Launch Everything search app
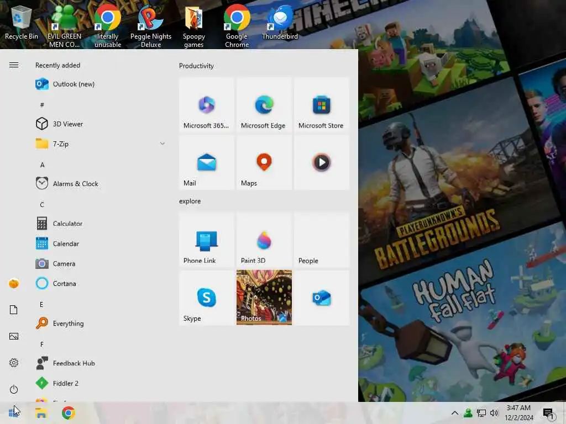This screenshot has height=424, width=566. point(101,324)
